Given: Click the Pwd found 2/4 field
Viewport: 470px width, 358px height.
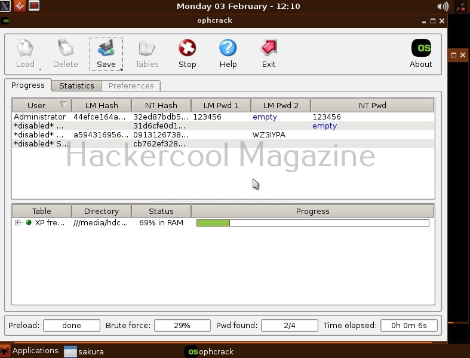Looking at the screenshot, I should 290,325.
